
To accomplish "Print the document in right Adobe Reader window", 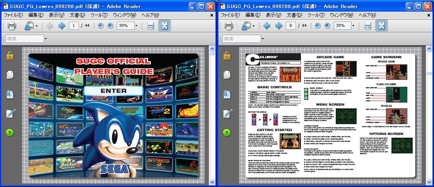I will (x=229, y=26).
